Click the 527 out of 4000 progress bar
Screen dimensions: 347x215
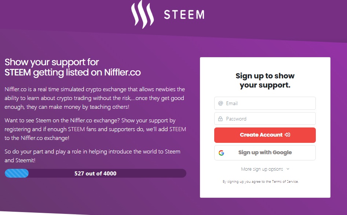pyautogui.click(x=95, y=173)
